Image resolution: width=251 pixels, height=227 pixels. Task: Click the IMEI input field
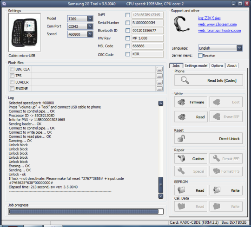[x=147, y=15]
